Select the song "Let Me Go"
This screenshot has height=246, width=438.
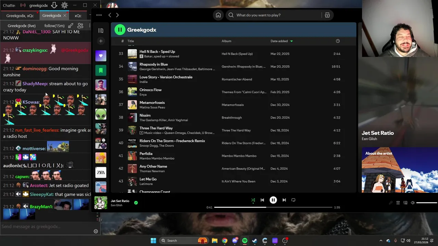tap(148, 179)
